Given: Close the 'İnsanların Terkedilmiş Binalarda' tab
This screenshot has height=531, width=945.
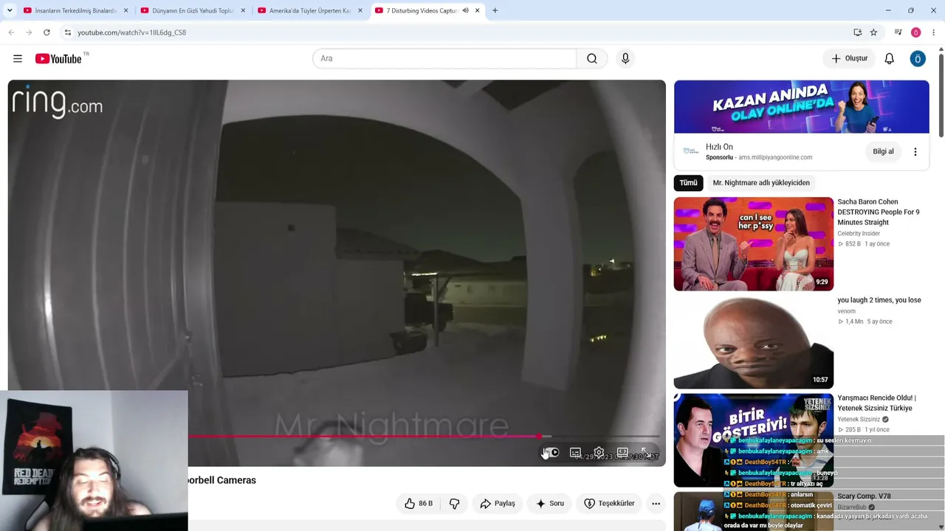Looking at the screenshot, I should coord(126,10).
